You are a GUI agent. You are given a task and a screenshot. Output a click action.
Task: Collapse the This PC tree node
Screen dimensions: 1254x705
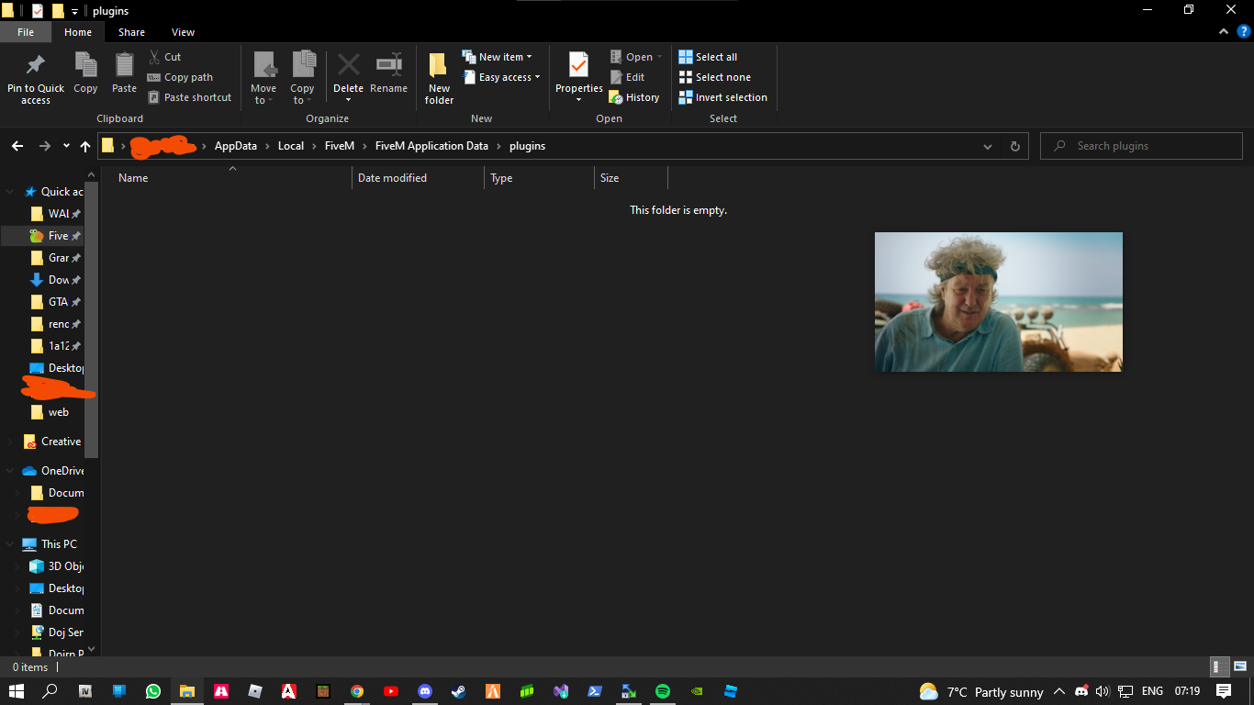(x=10, y=544)
